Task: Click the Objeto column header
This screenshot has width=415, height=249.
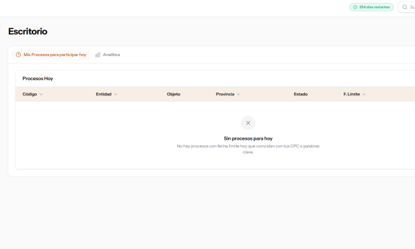Action: tap(174, 94)
